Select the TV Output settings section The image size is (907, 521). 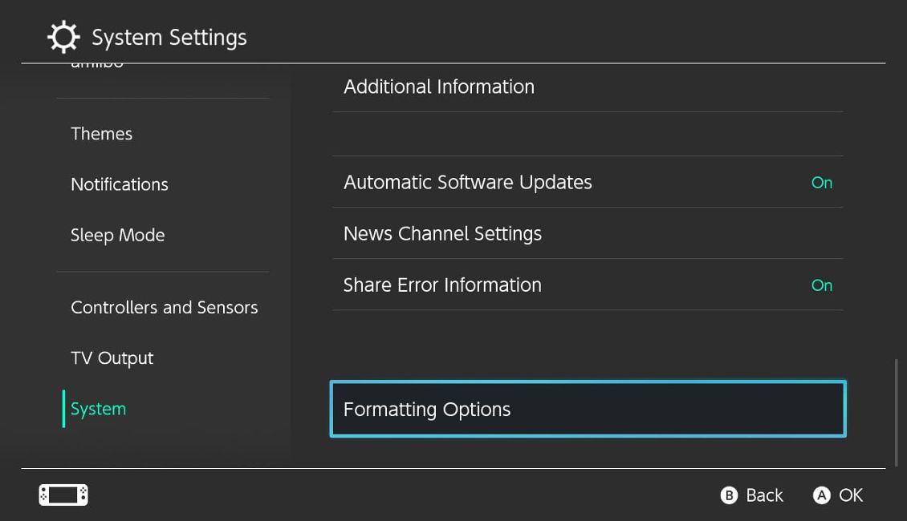click(x=112, y=358)
